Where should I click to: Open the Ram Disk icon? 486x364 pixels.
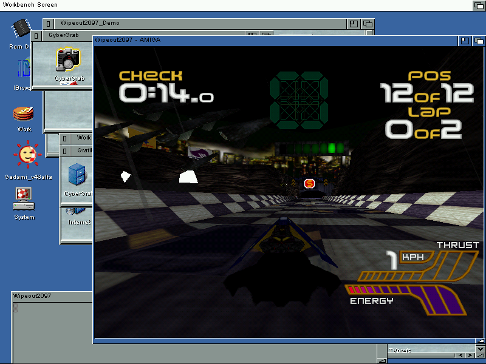pos(21,29)
